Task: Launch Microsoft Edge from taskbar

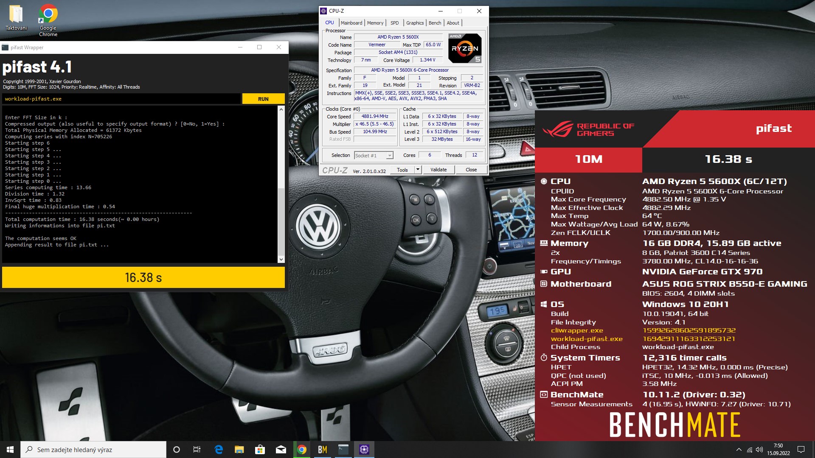Action: (x=219, y=450)
